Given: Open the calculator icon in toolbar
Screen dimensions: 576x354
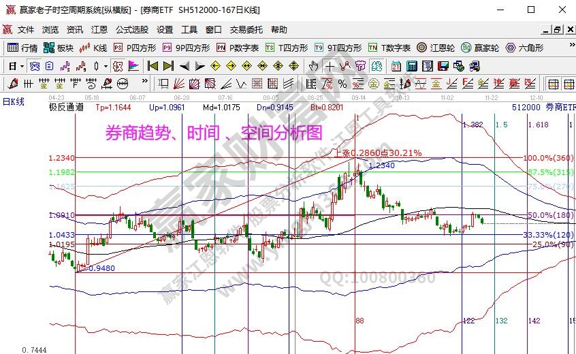Looking at the screenshot, I should click(412, 66).
